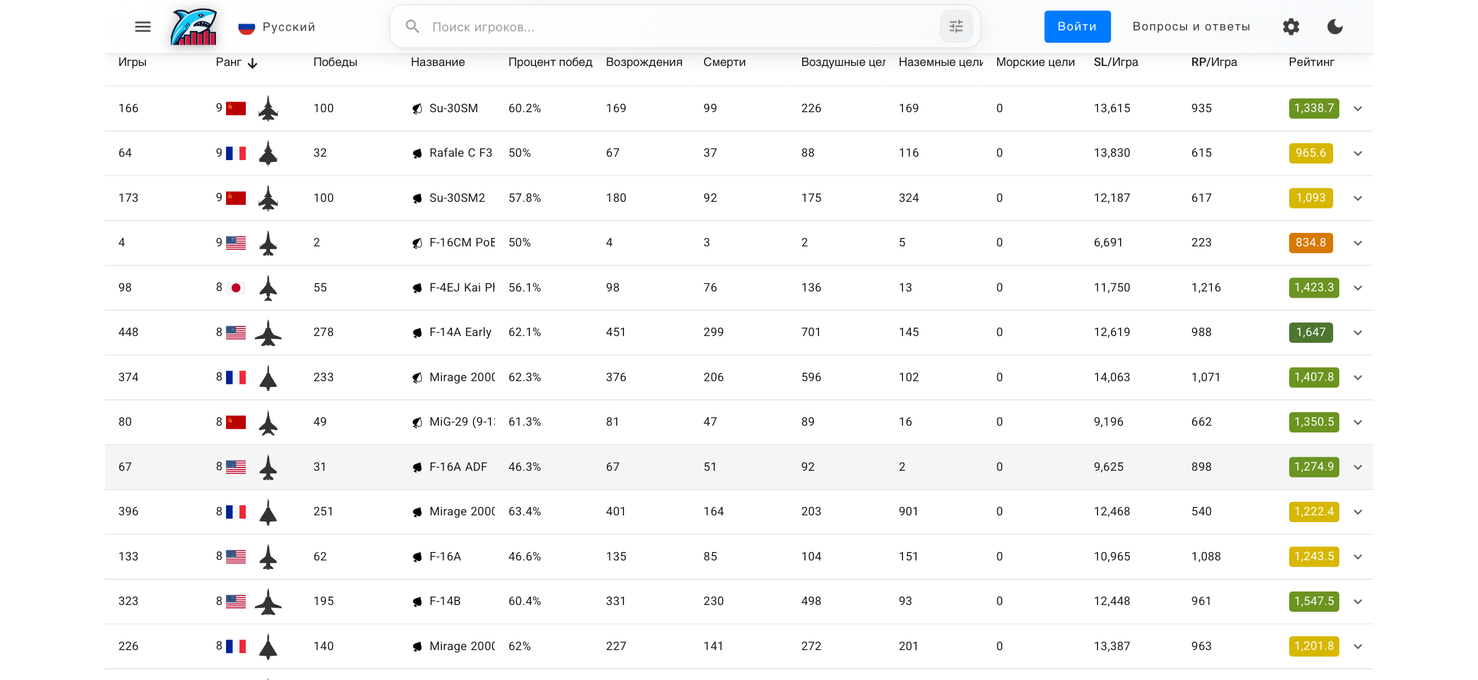The height and width of the screenshot is (680, 1478).
Task: Click the F-14B aircraft silhouette icon
Action: [x=268, y=602]
